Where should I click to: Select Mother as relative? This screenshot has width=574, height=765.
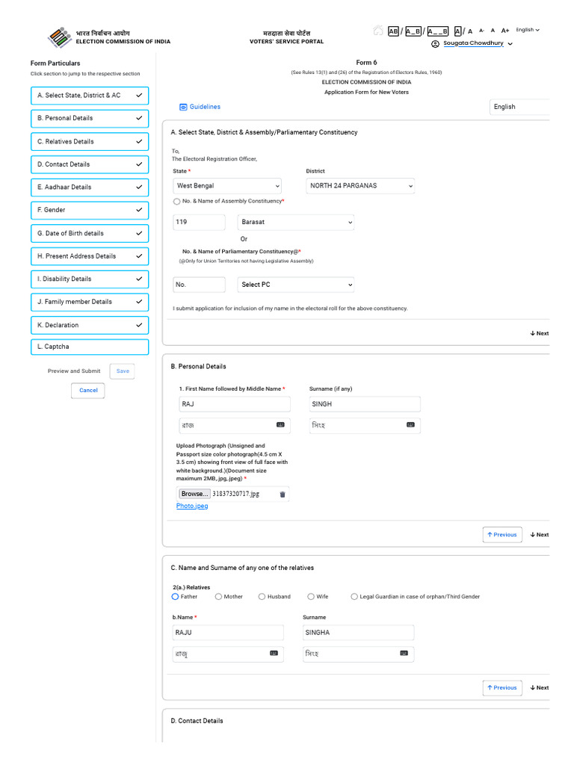point(218,597)
